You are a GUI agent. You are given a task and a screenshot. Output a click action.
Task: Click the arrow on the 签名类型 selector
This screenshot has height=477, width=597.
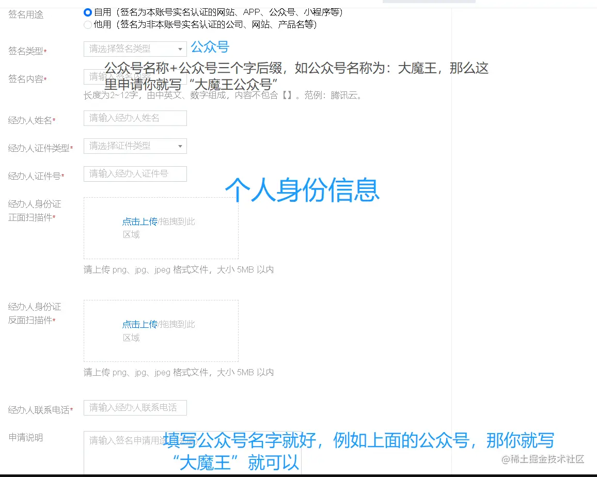click(x=181, y=49)
